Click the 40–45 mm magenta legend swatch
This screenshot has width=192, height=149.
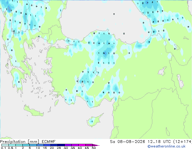(82, 145)
